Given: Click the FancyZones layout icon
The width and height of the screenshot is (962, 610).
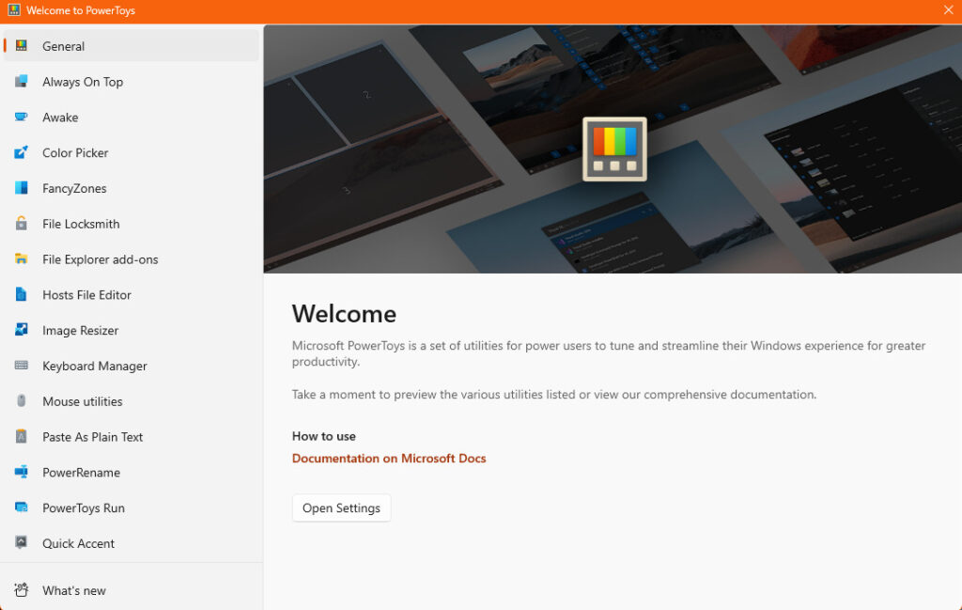Looking at the screenshot, I should pyautogui.click(x=22, y=188).
